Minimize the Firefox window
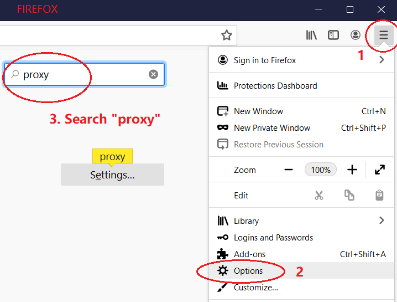This screenshot has height=302, width=397. click(x=318, y=9)
